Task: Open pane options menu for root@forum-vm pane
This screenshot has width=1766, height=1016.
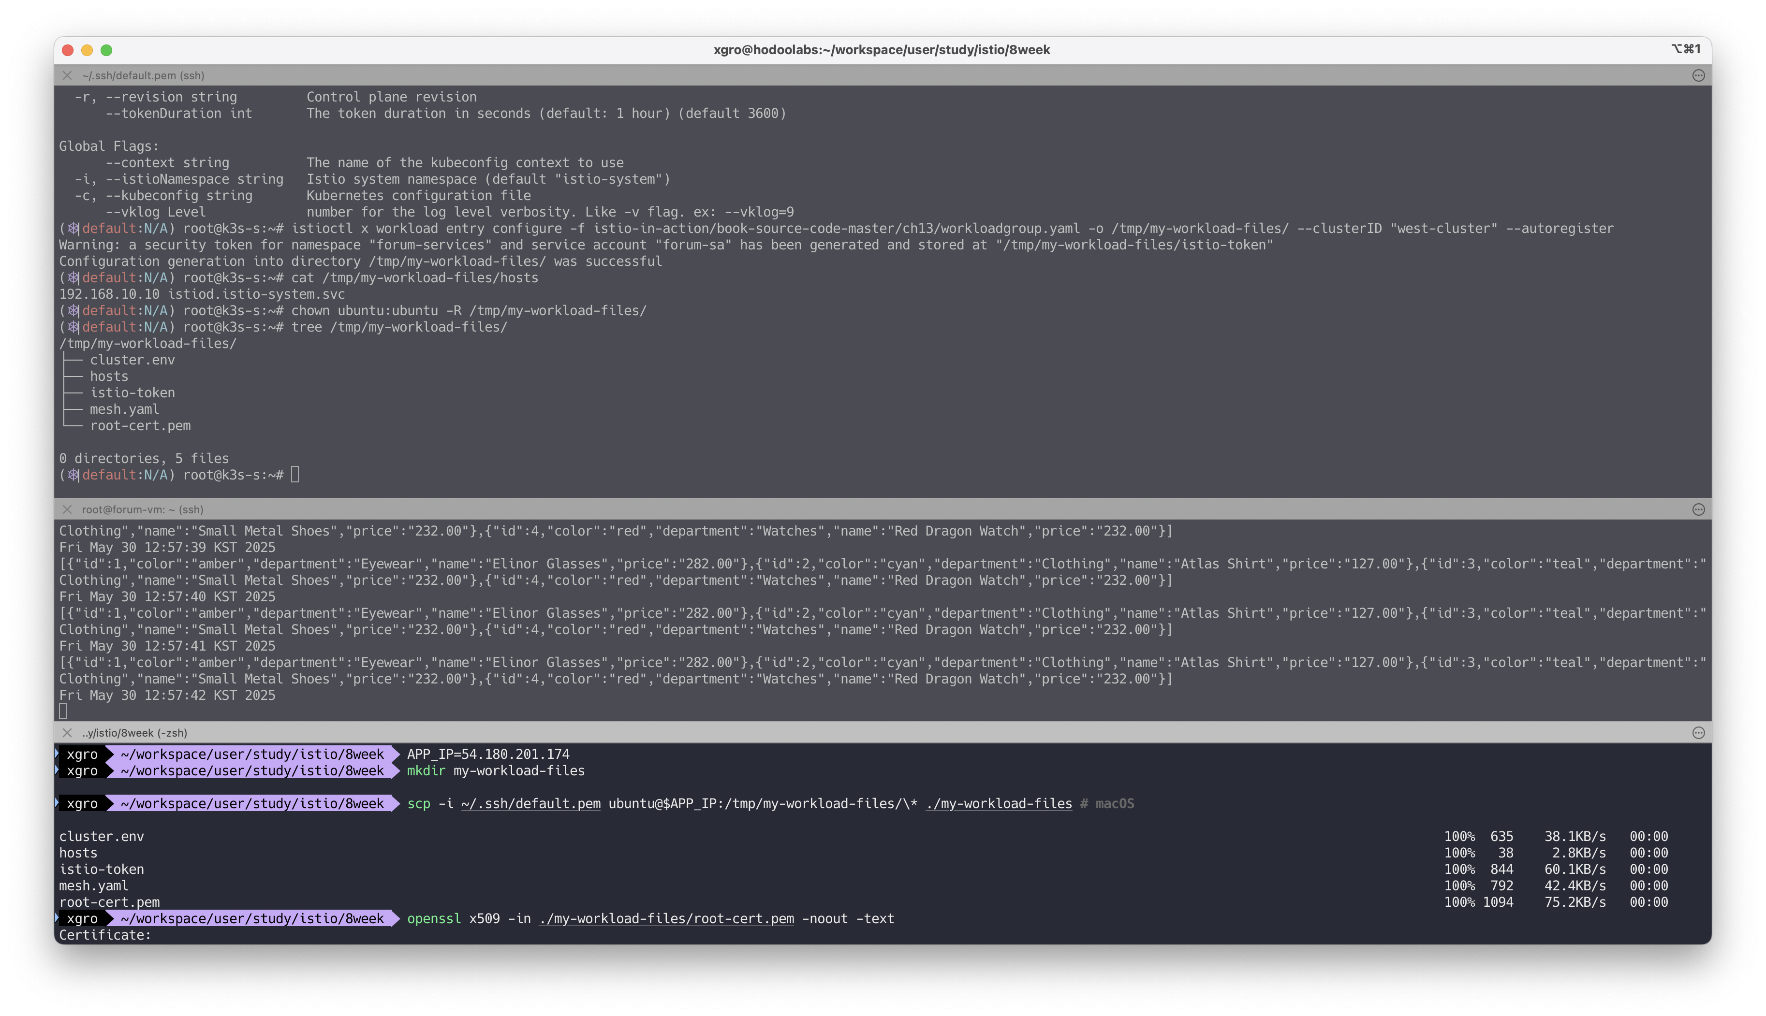Action: 1698,509
